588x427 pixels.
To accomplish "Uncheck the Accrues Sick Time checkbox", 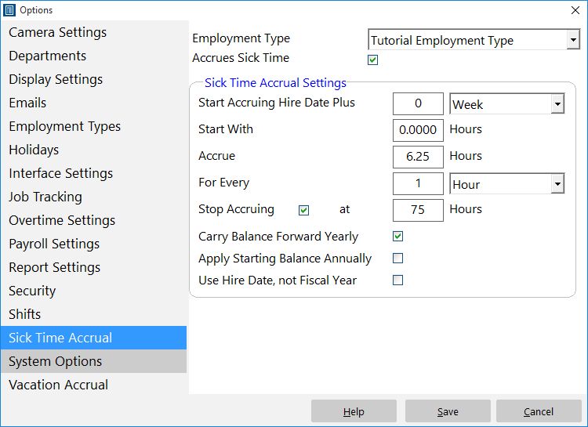I will (x=372, y=60).
